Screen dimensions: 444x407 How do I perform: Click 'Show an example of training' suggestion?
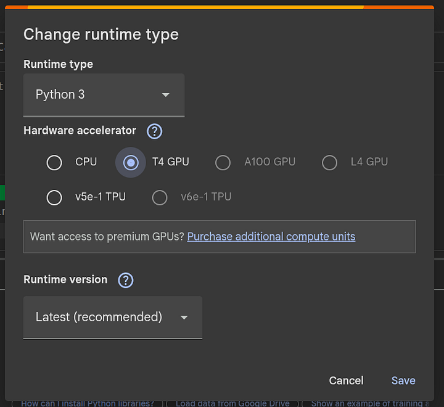[x=370, y=403]
